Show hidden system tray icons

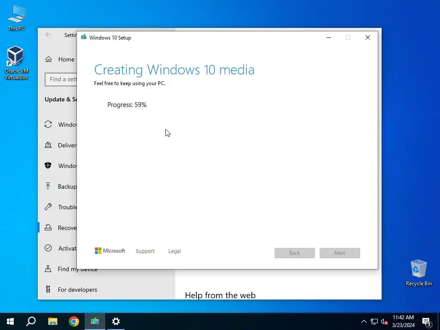[x=364, y=321]
